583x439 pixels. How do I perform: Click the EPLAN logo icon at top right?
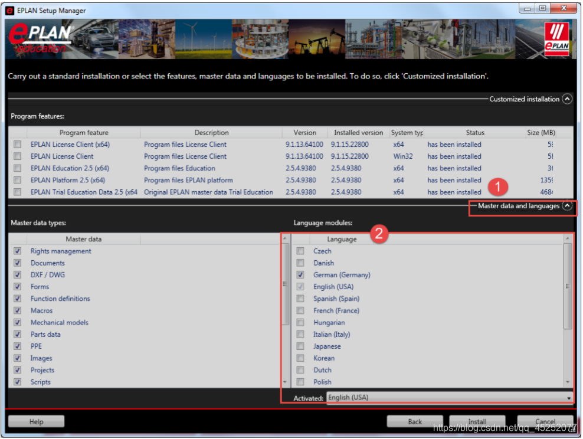pos(557,39)
